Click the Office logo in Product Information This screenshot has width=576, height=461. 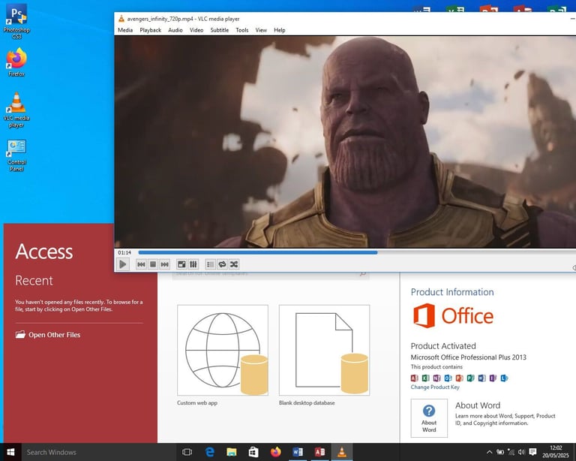point(453,316)
